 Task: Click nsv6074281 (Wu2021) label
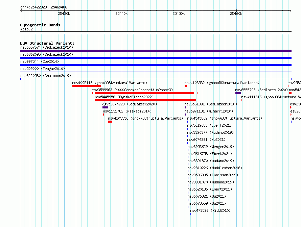click(x=206, y=140)
